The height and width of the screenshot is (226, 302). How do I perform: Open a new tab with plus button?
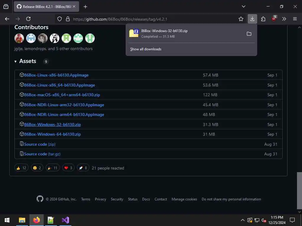coord(86,7)
